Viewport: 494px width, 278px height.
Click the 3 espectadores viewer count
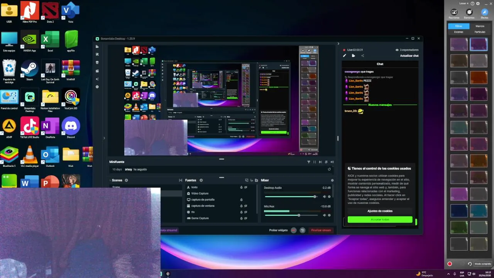(x=407, y=50)
